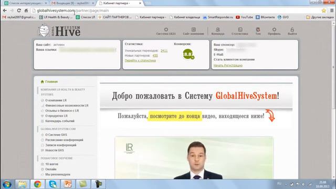336x189 pixels.
Task: Open the Команда nav icon
Action: click(x=218, y=31)
